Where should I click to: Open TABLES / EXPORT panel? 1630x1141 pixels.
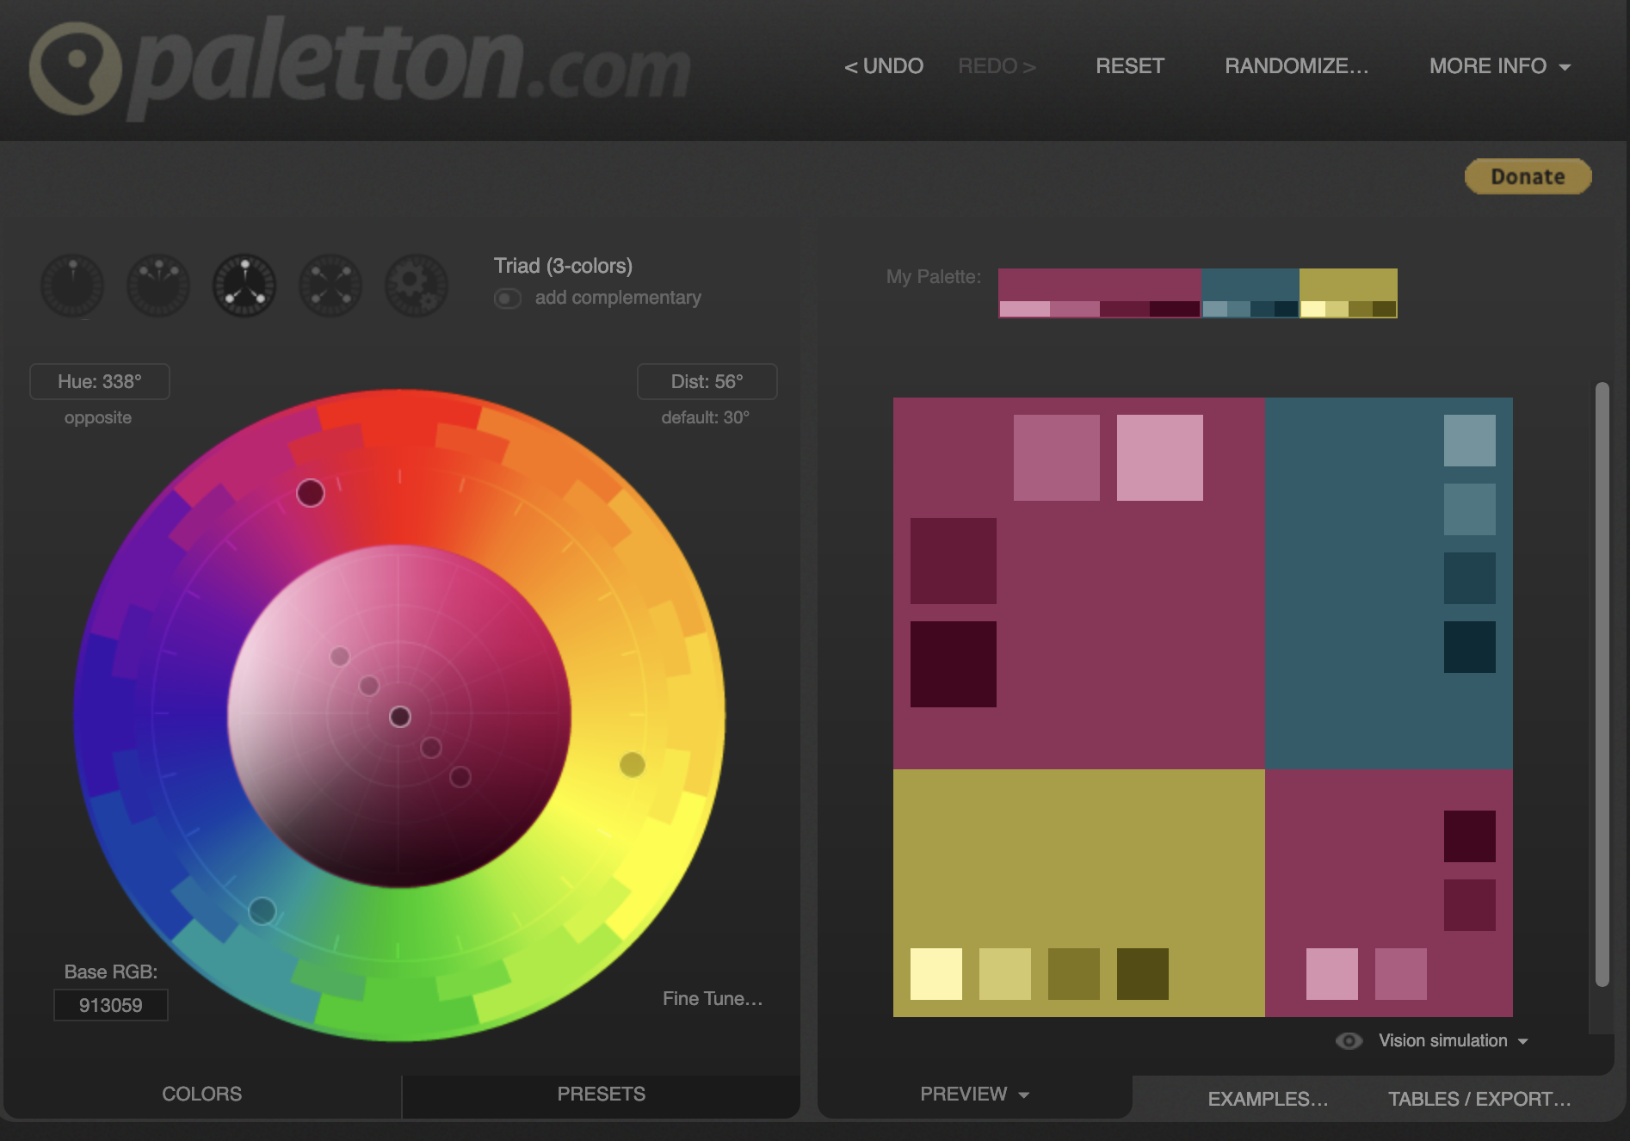point(1479,1100)
